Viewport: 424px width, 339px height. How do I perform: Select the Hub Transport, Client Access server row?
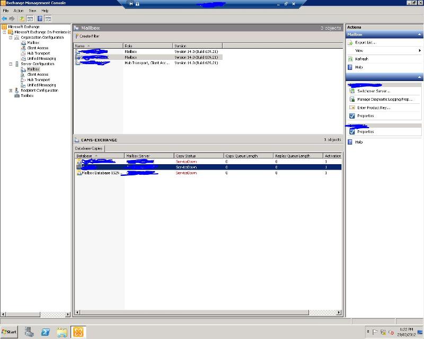148,63
